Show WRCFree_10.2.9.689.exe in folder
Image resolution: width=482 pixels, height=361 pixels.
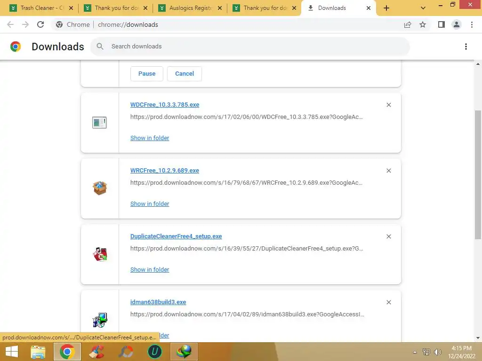tap(150, 204)
